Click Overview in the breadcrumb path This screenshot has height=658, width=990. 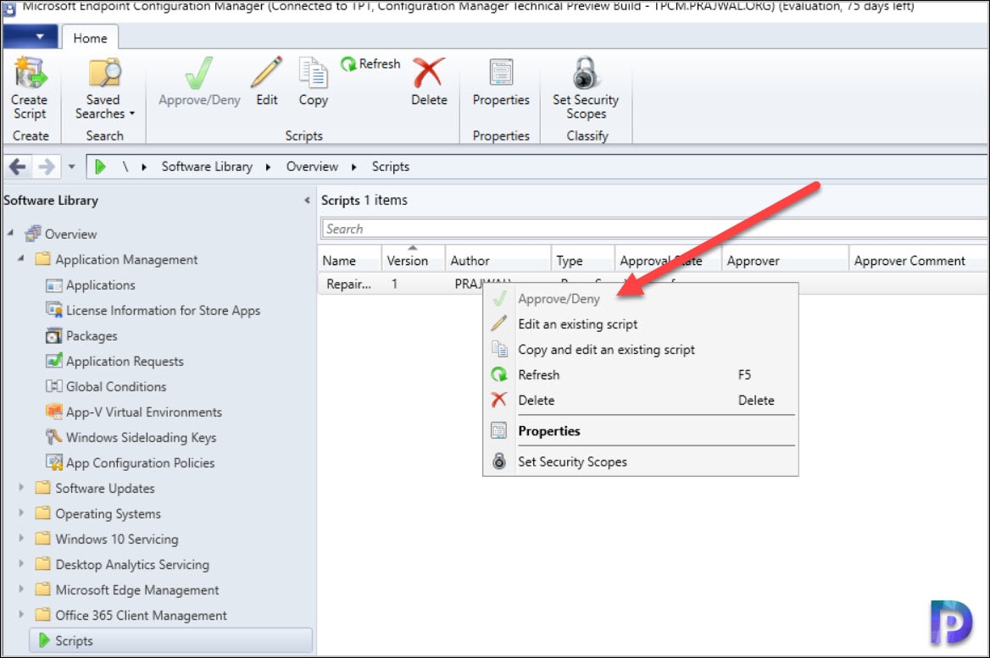pos(312,167)
